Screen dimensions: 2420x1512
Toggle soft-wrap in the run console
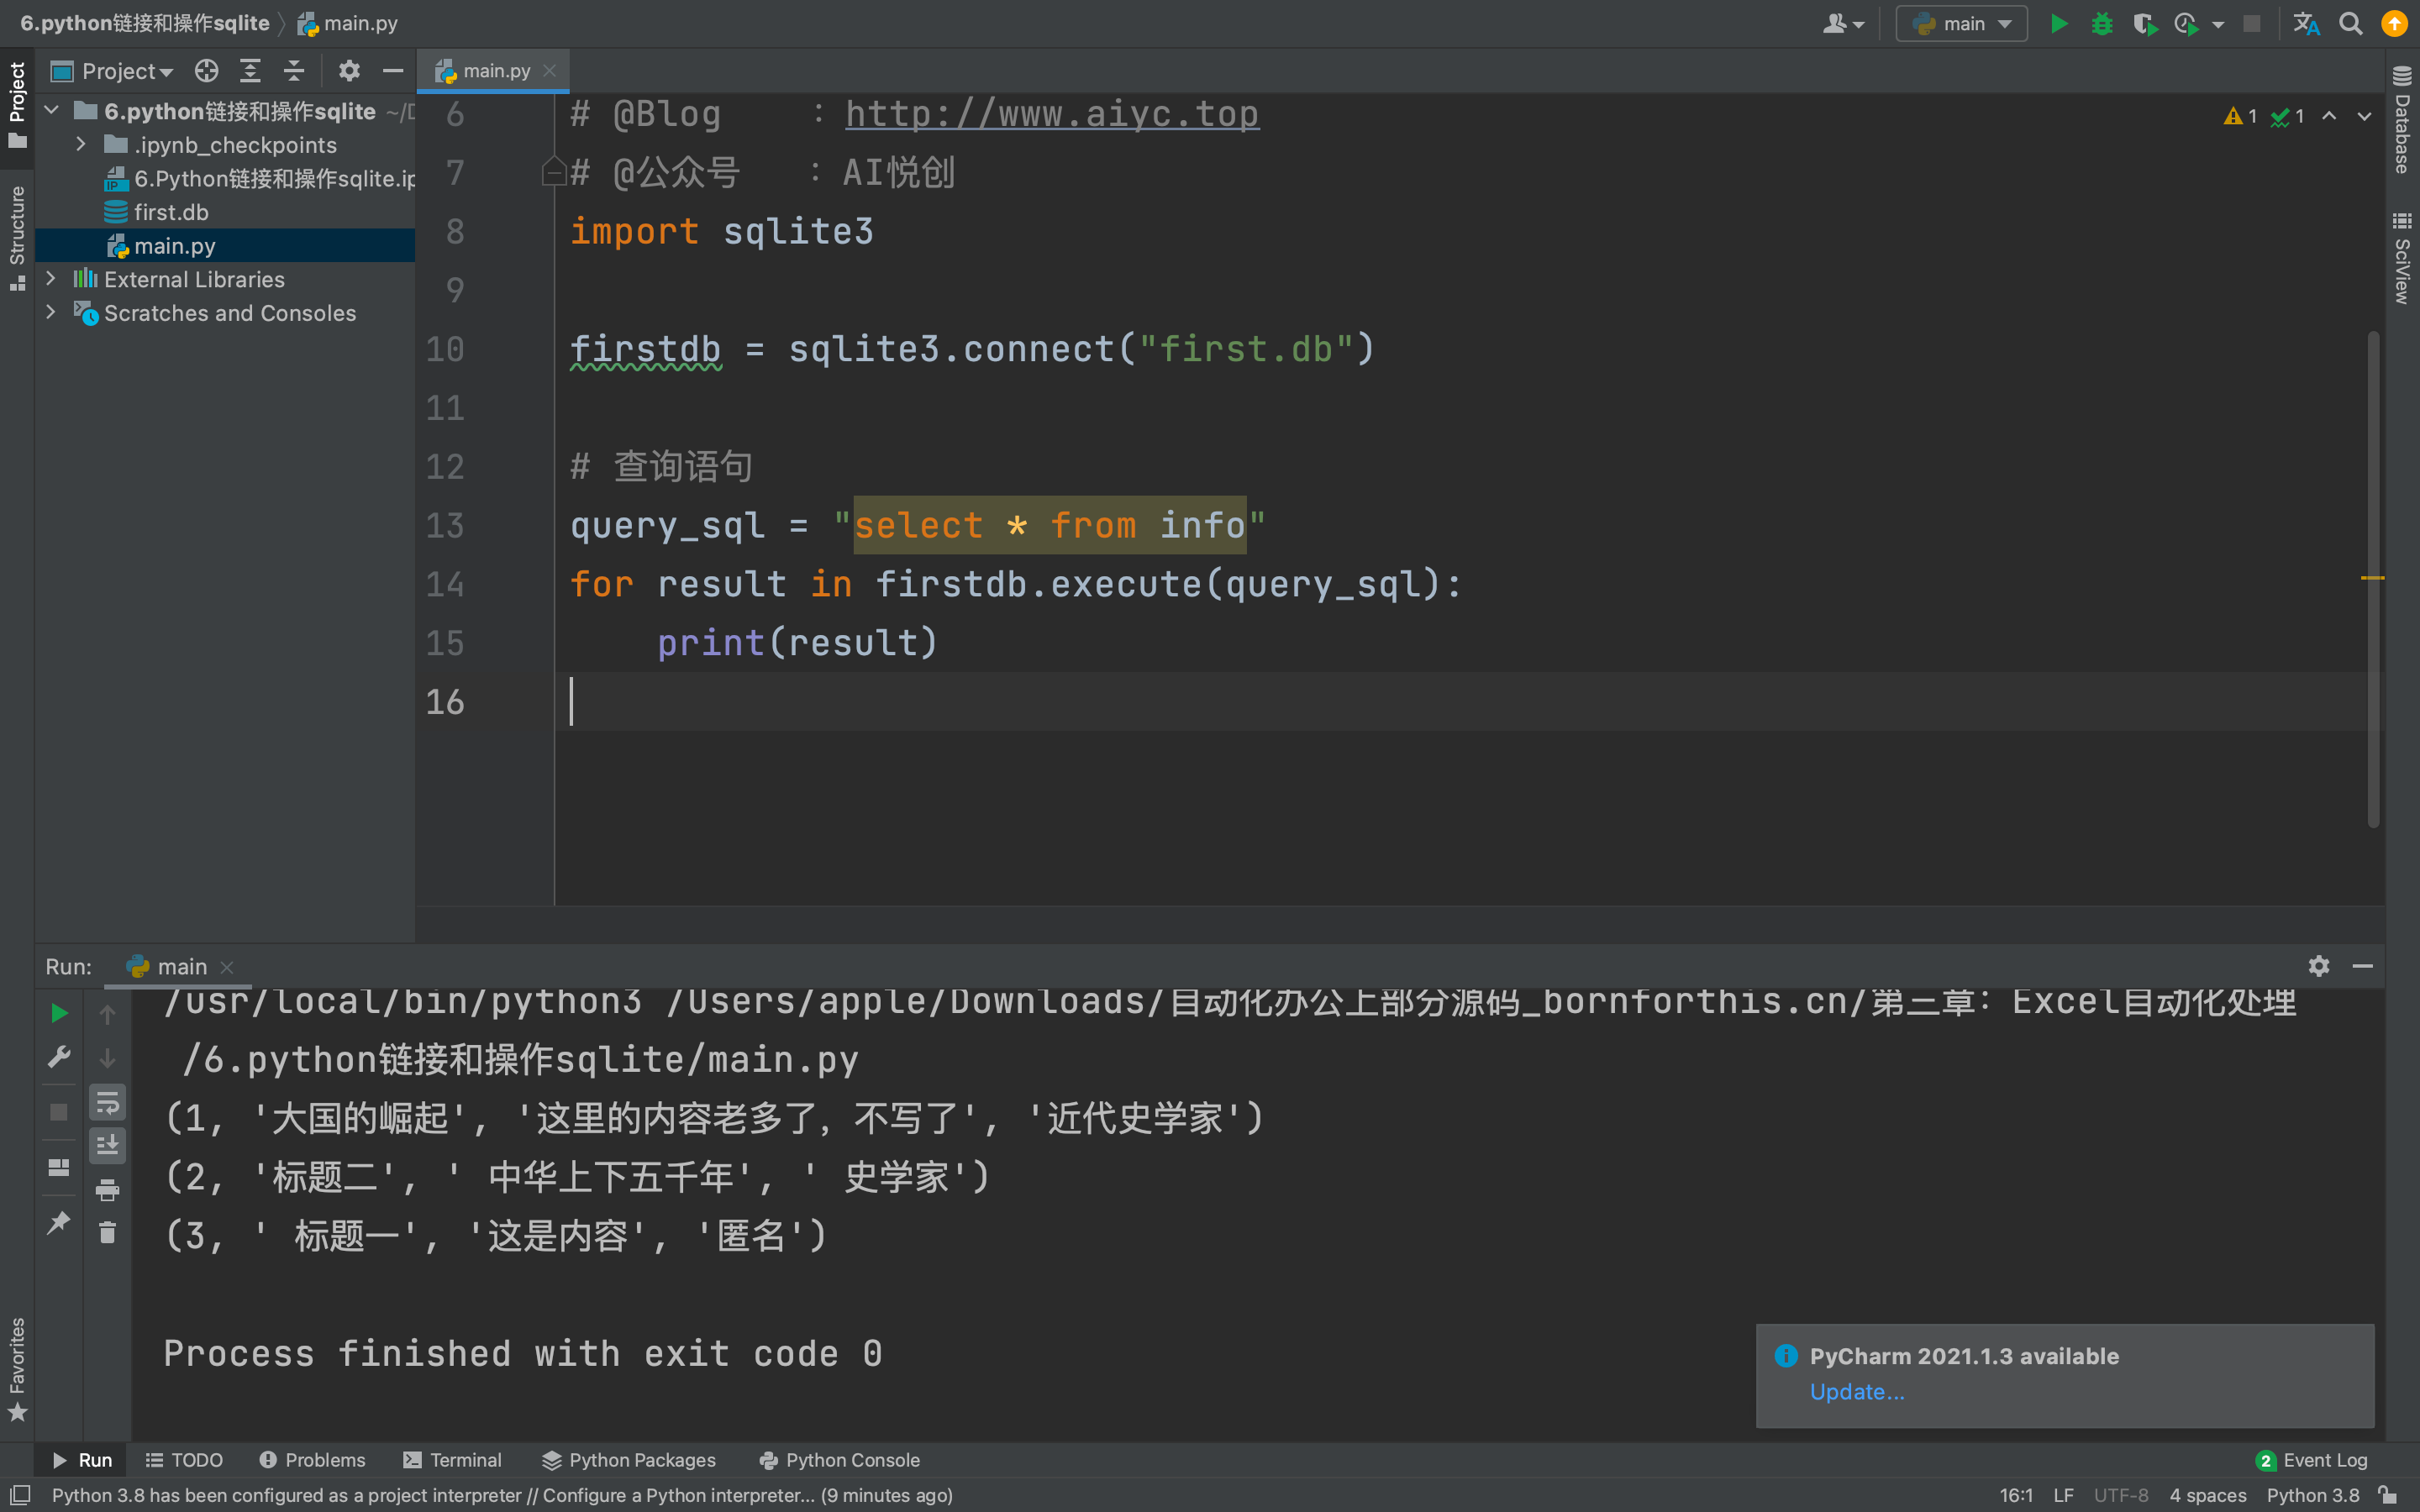tap(108, 1103)
